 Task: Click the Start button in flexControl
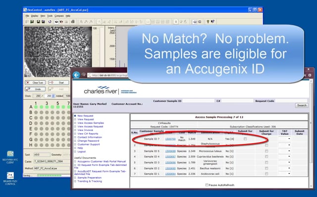[58, 82]
